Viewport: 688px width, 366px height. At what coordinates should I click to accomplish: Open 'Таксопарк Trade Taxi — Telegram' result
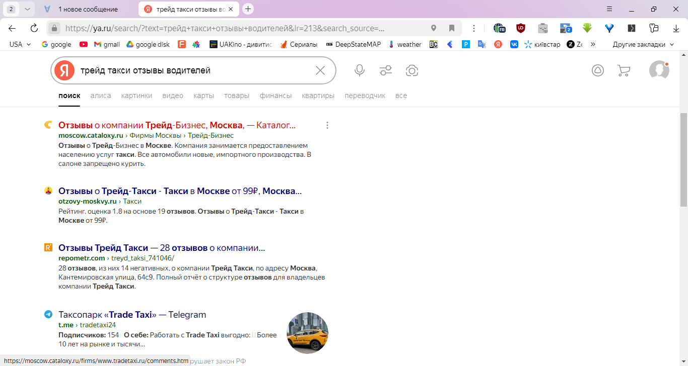(132, 315)
